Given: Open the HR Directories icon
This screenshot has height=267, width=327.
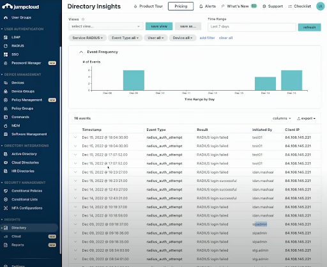Looking at the screenshot, I should (6, 171).
